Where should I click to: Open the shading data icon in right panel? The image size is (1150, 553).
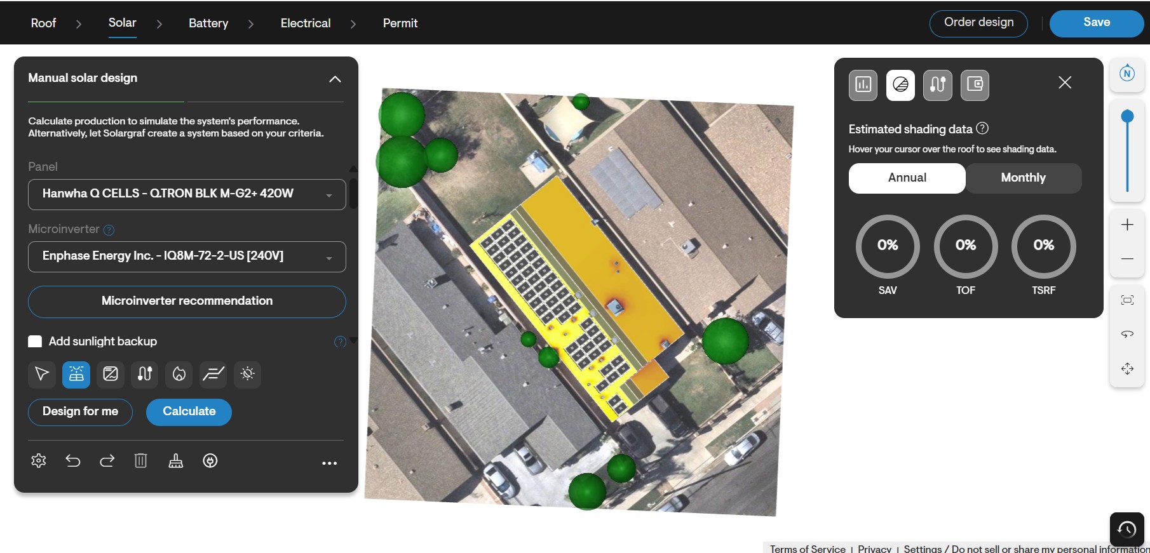point(900,85)
